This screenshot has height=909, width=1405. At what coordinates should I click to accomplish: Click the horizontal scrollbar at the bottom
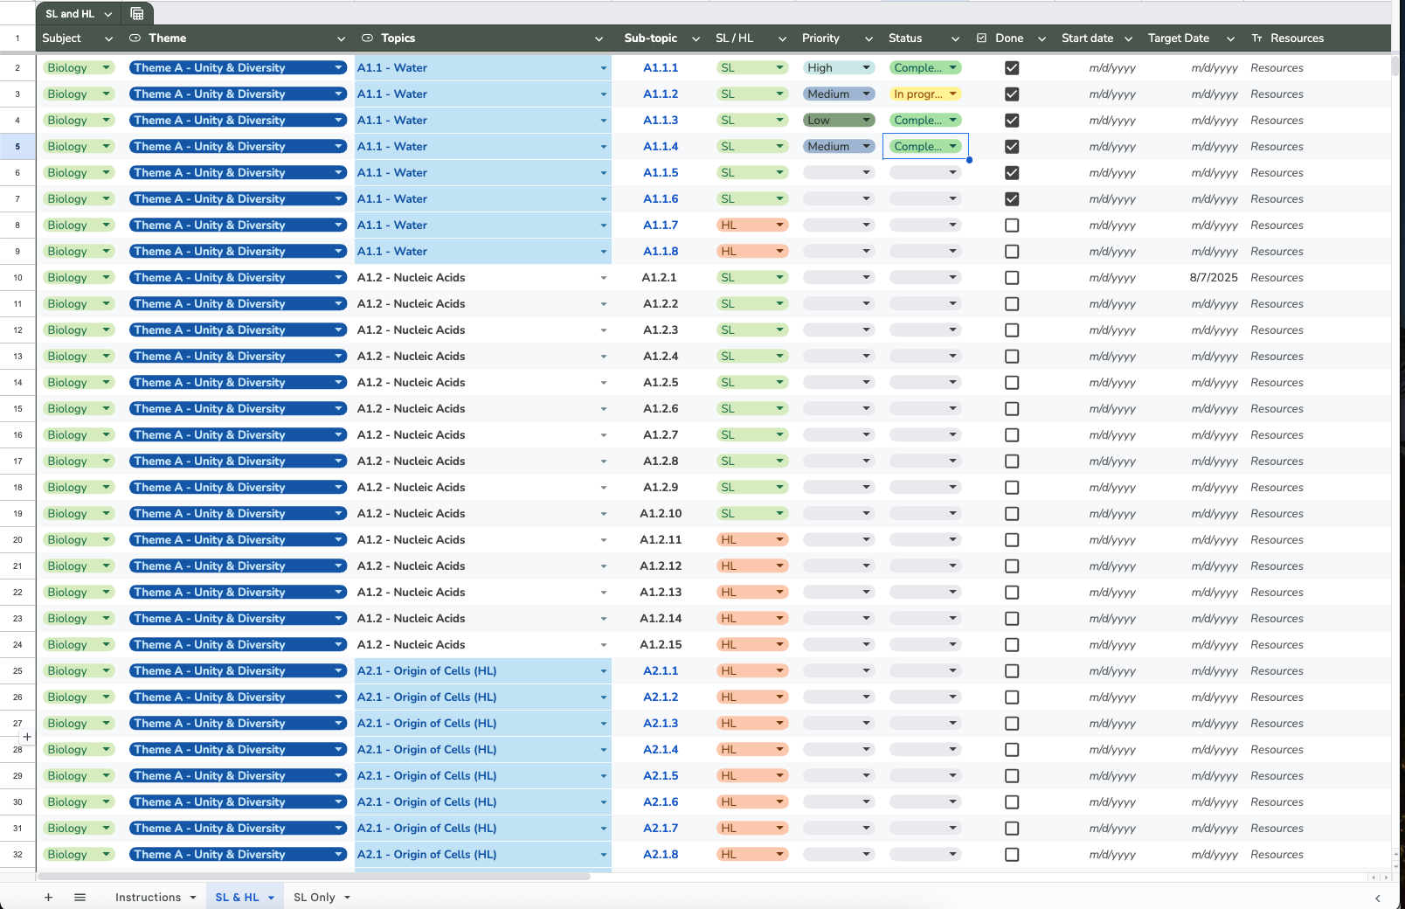315,876
